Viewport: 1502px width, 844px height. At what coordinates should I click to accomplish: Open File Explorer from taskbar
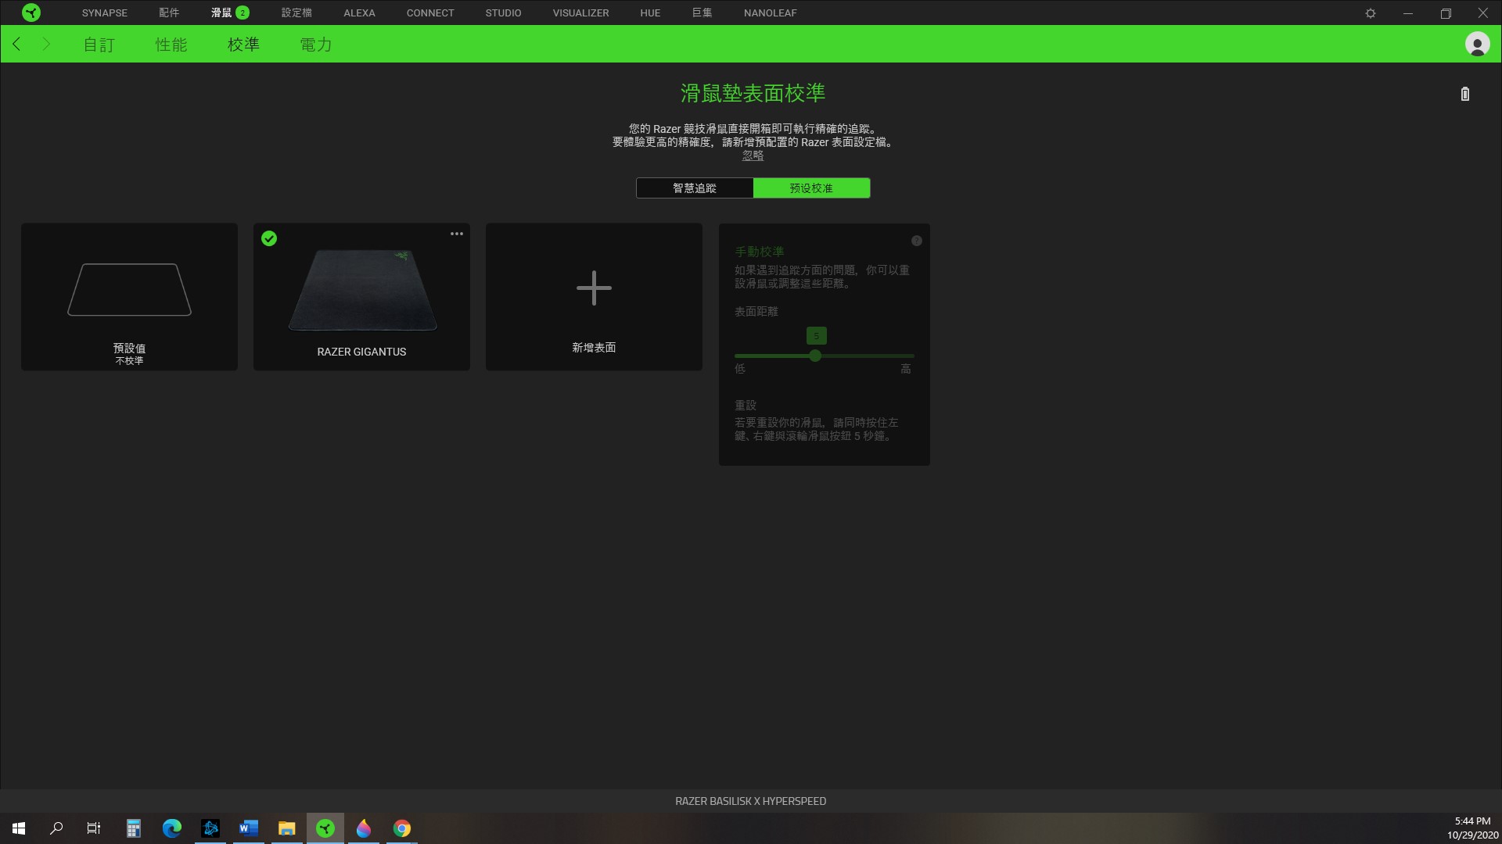287,828
